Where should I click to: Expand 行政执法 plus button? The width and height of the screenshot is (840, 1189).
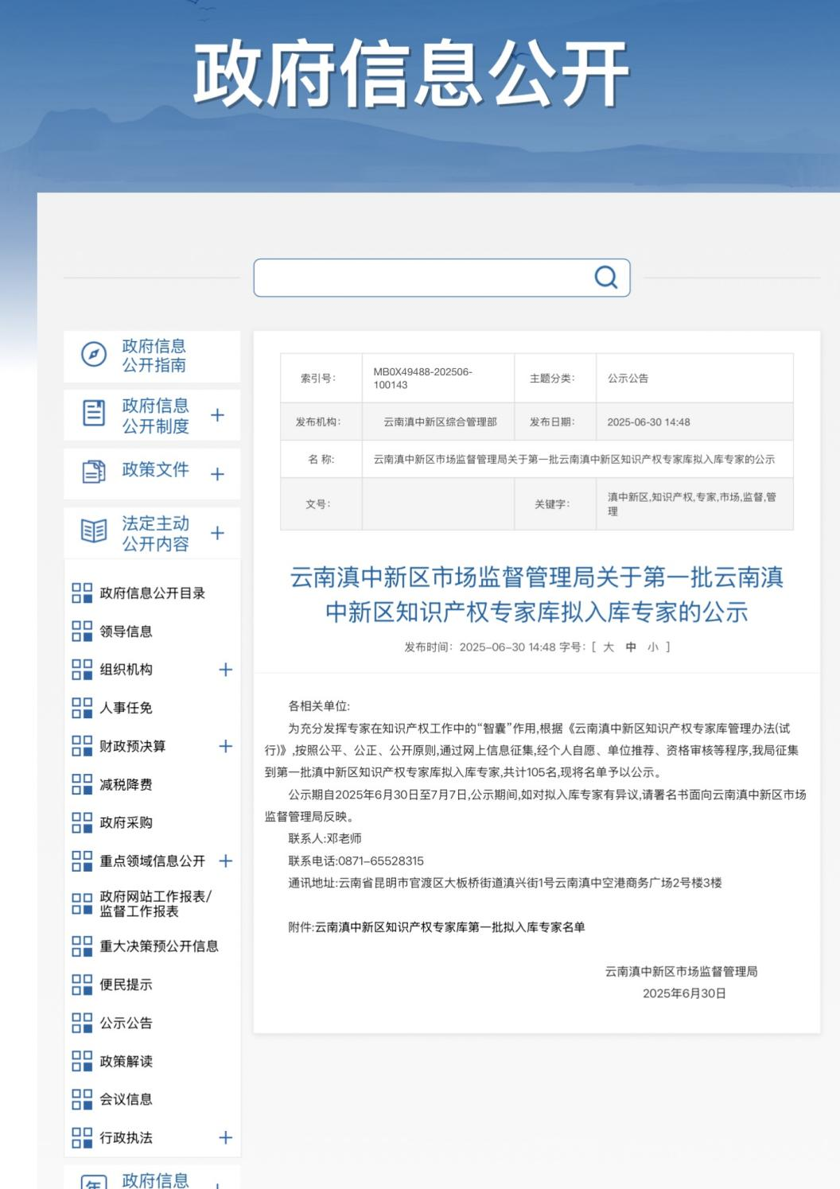pyautogui.click(x=226, y=1137)
